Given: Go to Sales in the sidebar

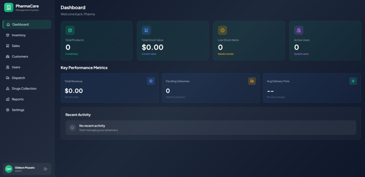Looking at the screenshot, I should click(x=16, y=46).
